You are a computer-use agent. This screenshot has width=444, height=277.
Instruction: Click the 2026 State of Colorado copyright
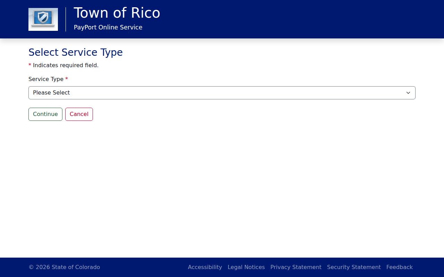click(x=64, y=267)
